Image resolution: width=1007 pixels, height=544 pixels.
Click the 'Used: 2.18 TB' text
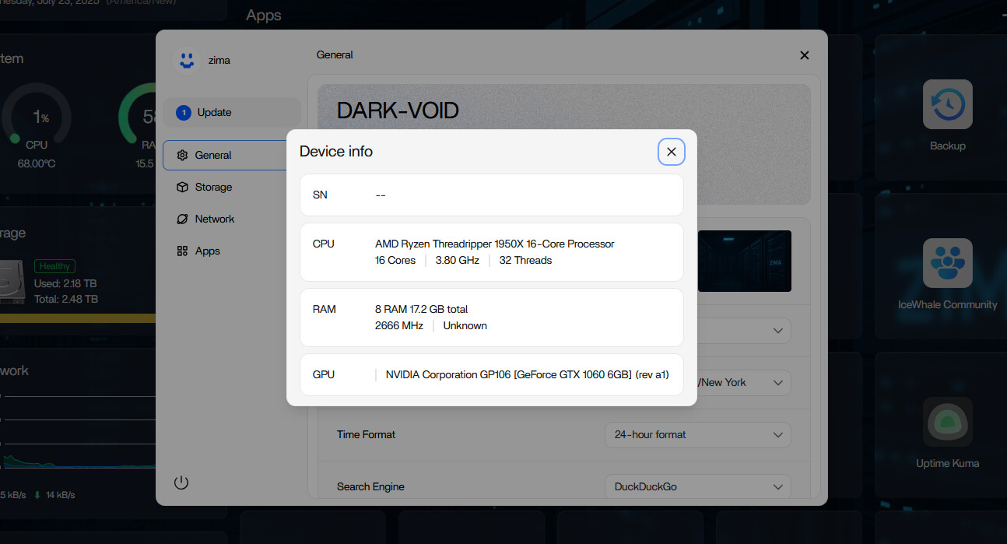(x=65, y=283)
